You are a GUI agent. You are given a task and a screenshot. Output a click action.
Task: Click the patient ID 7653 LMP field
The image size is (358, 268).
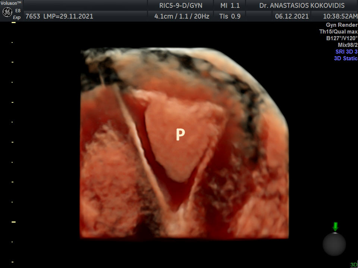tap(59, 16)
